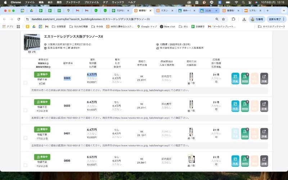The width and height of the screenshot is (288, 180).
Task: Open the floor plan thumbnail for room 0503
Action: pyautogui.click(x=191, y=104)
